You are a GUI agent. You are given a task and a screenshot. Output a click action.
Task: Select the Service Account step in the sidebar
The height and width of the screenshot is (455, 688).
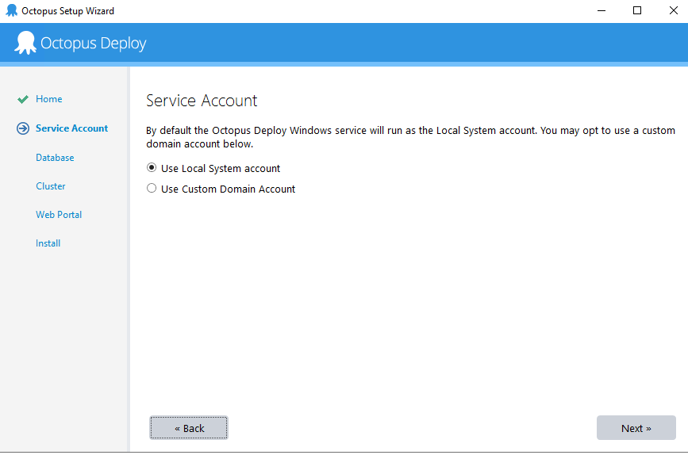(71, 128)
